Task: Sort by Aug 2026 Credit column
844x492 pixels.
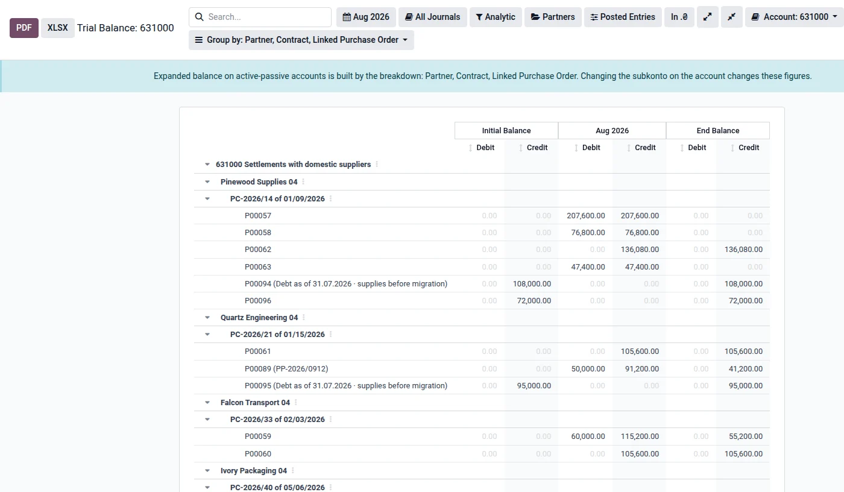Action: [x=629, y=148]
